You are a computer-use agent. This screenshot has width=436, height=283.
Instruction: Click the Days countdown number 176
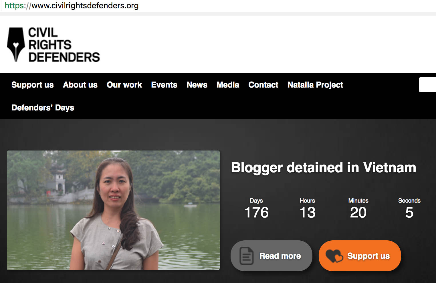(x=257, y=213)
